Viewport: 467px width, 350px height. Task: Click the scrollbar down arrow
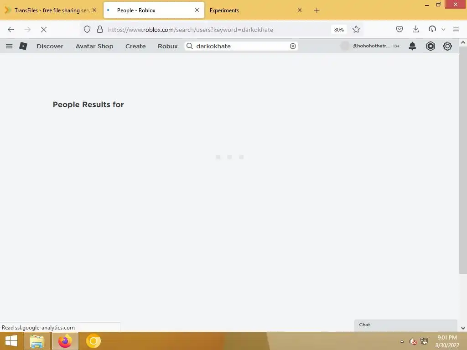pos(463,328)
